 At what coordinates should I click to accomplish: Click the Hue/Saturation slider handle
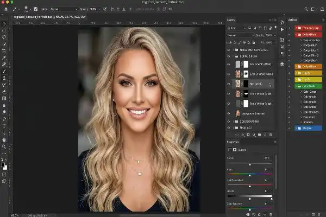coord(250,187)
